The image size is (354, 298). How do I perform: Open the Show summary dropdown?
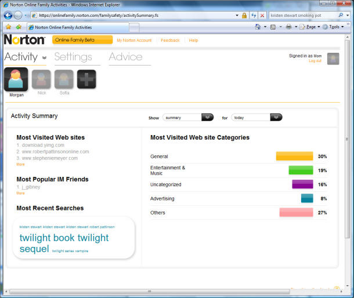tap(208, 117)
